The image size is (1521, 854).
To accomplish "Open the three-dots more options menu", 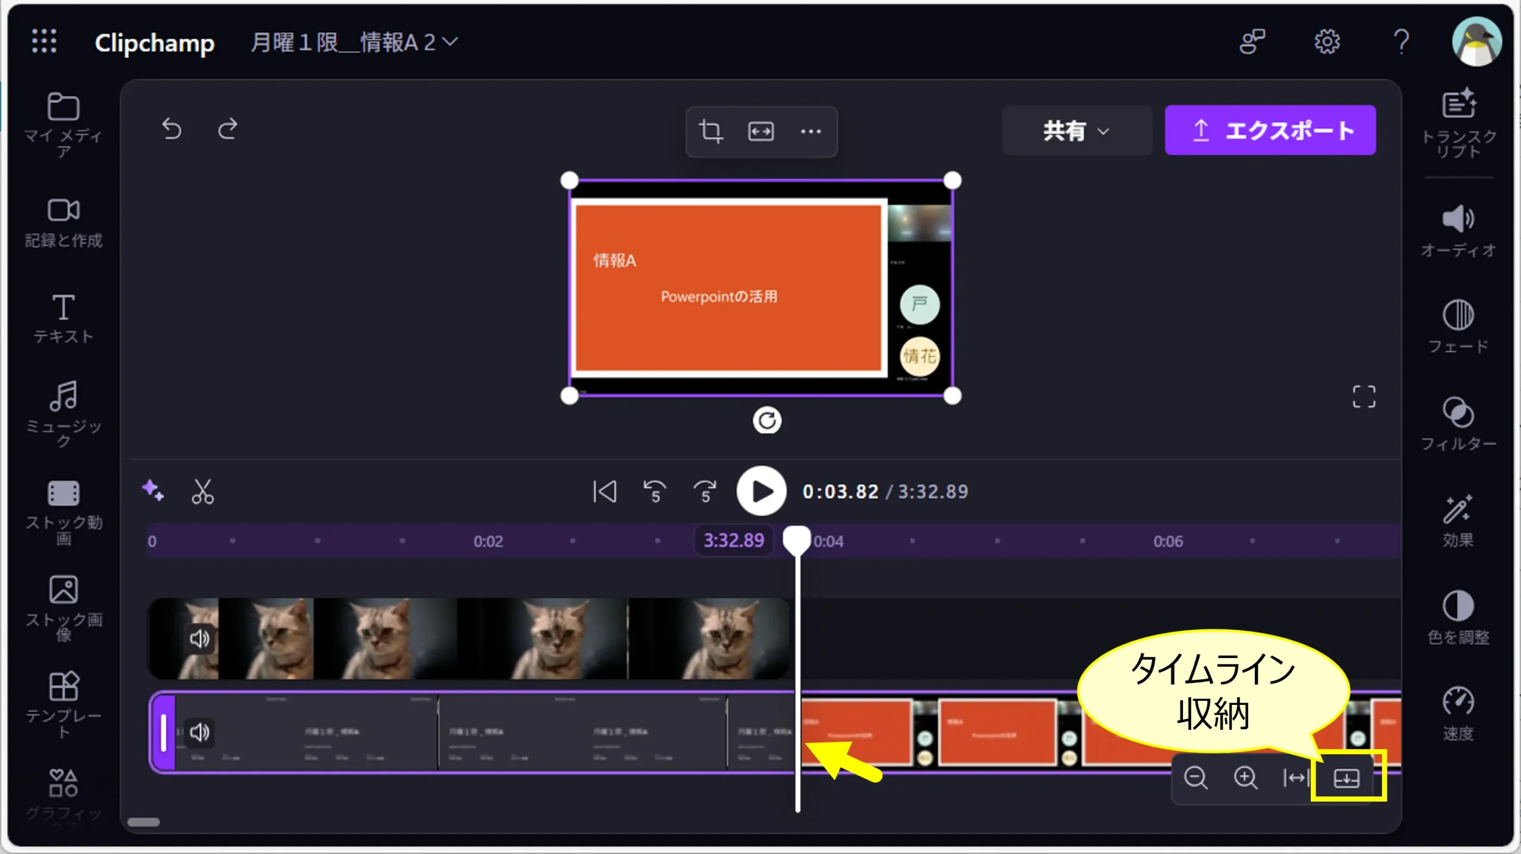I will (x=810, y=131).
